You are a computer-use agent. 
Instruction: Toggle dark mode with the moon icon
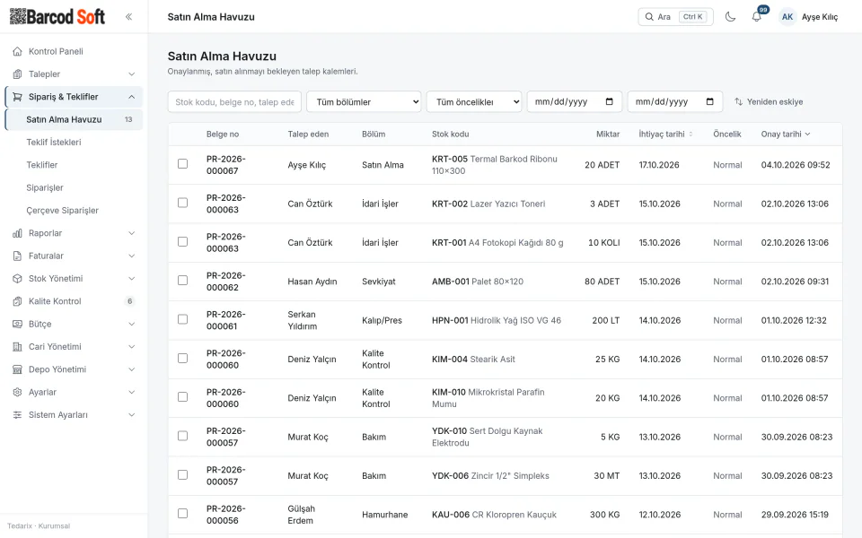pos(730,16)
